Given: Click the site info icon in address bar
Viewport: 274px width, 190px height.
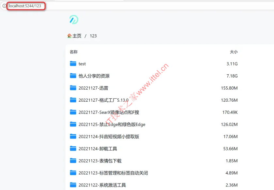Looking at the screenshot, I should 4,6.
